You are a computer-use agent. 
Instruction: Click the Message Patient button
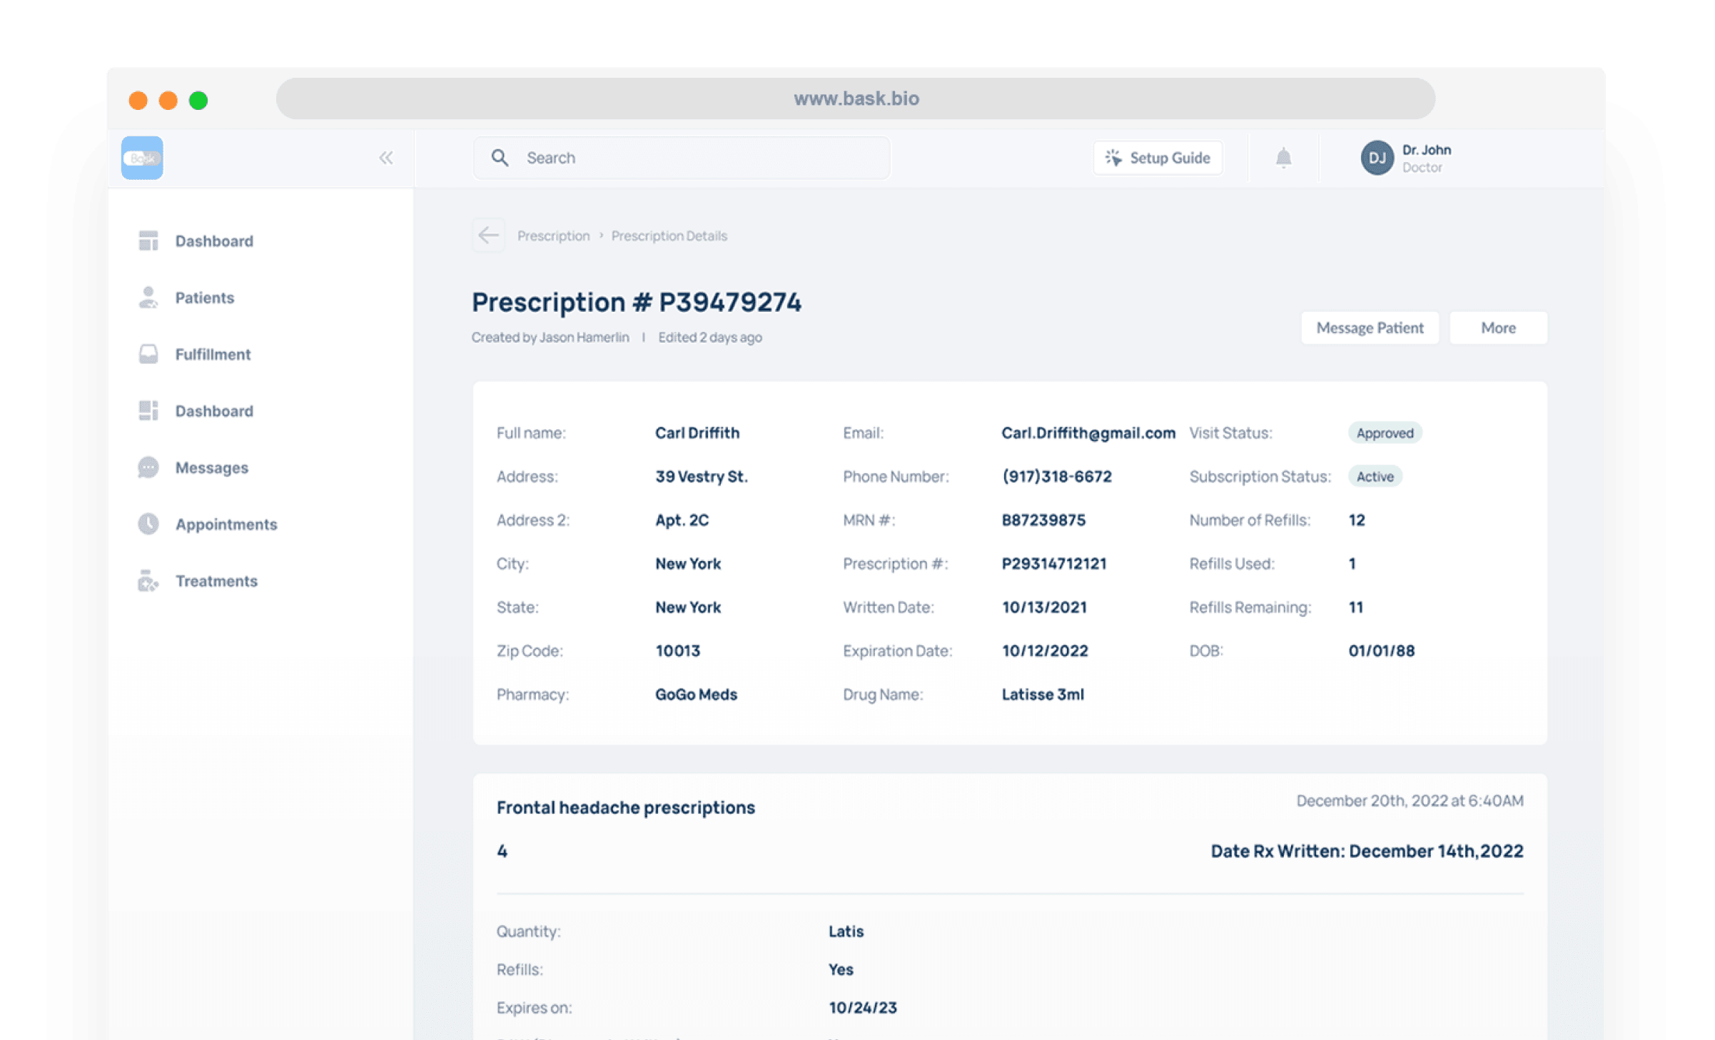pyautogui.click(x=1369, y=328)
